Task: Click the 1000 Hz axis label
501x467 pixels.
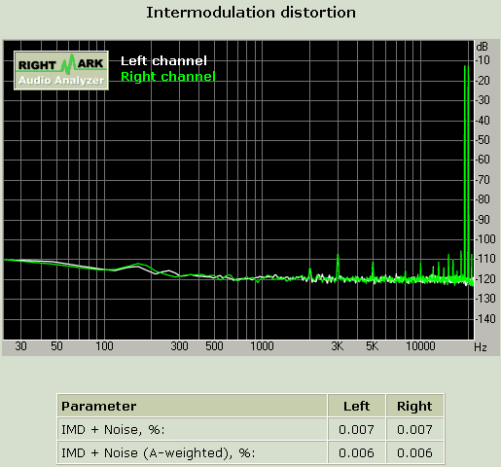Action: pos(262,346)
